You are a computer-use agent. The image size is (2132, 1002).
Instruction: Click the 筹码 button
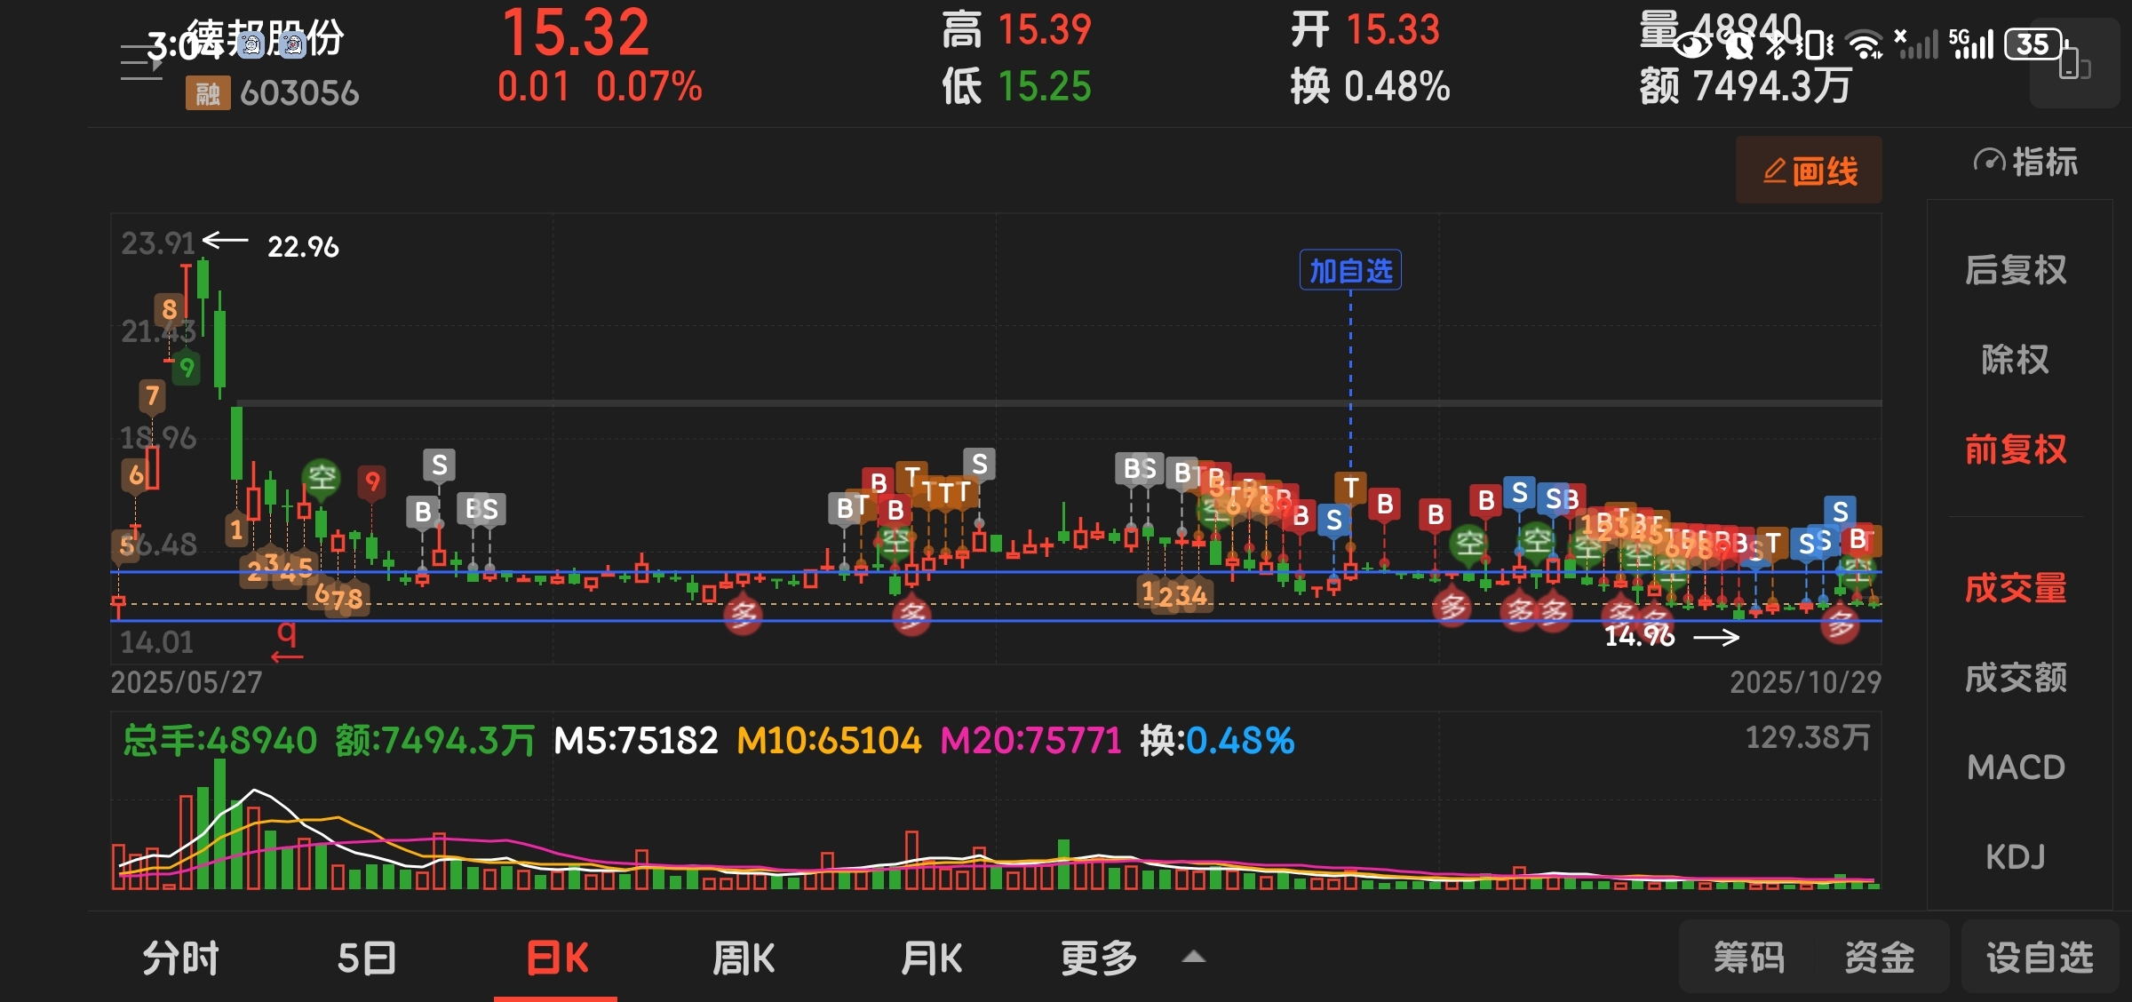(1748, 958)
